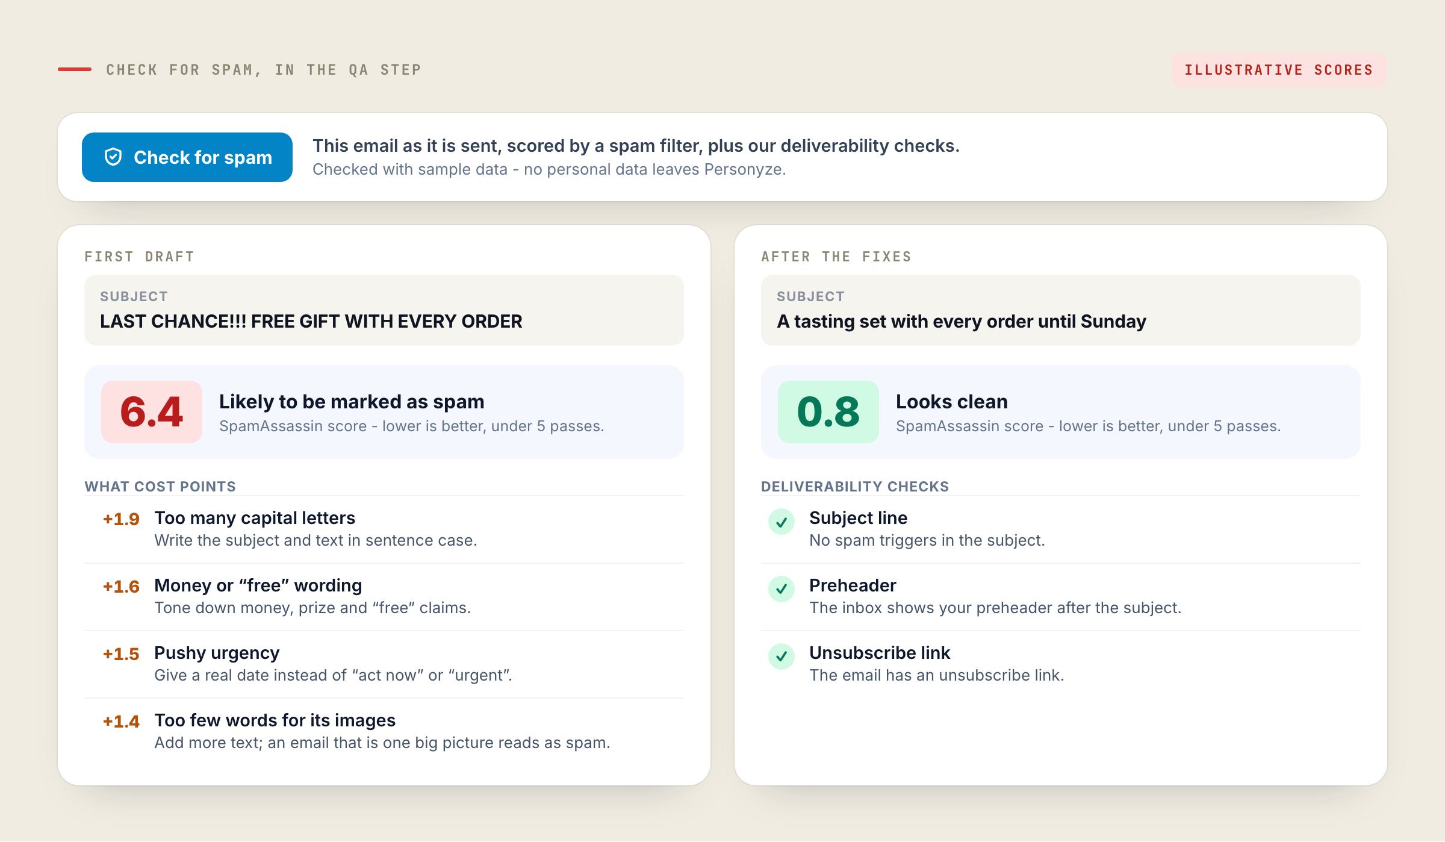
Task: Click the What Cost Points section header
Action: point(160,487)
